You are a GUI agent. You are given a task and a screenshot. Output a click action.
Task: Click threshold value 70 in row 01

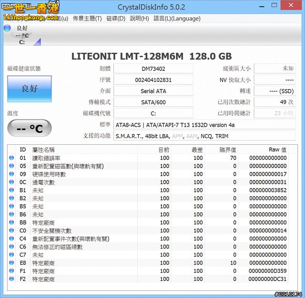(x=233, y=158)
